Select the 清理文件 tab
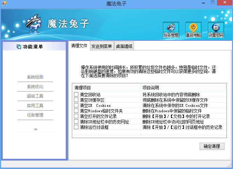 tap(79, 46)
